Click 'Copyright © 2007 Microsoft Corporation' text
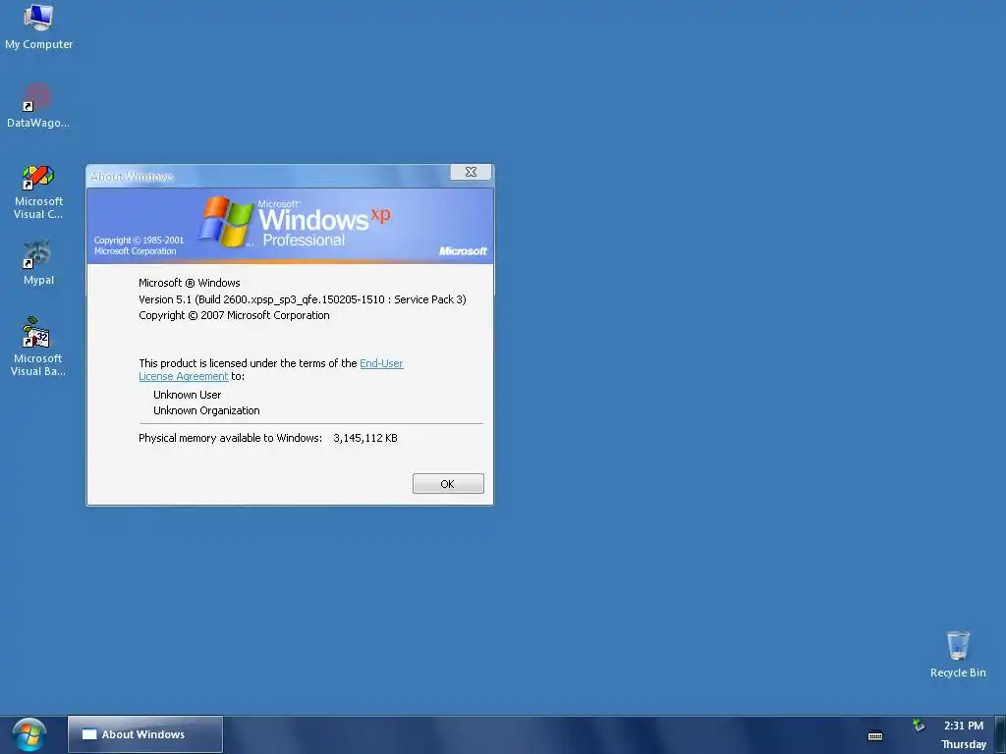This screenshot has width=1006, height=754. point(234,315)
